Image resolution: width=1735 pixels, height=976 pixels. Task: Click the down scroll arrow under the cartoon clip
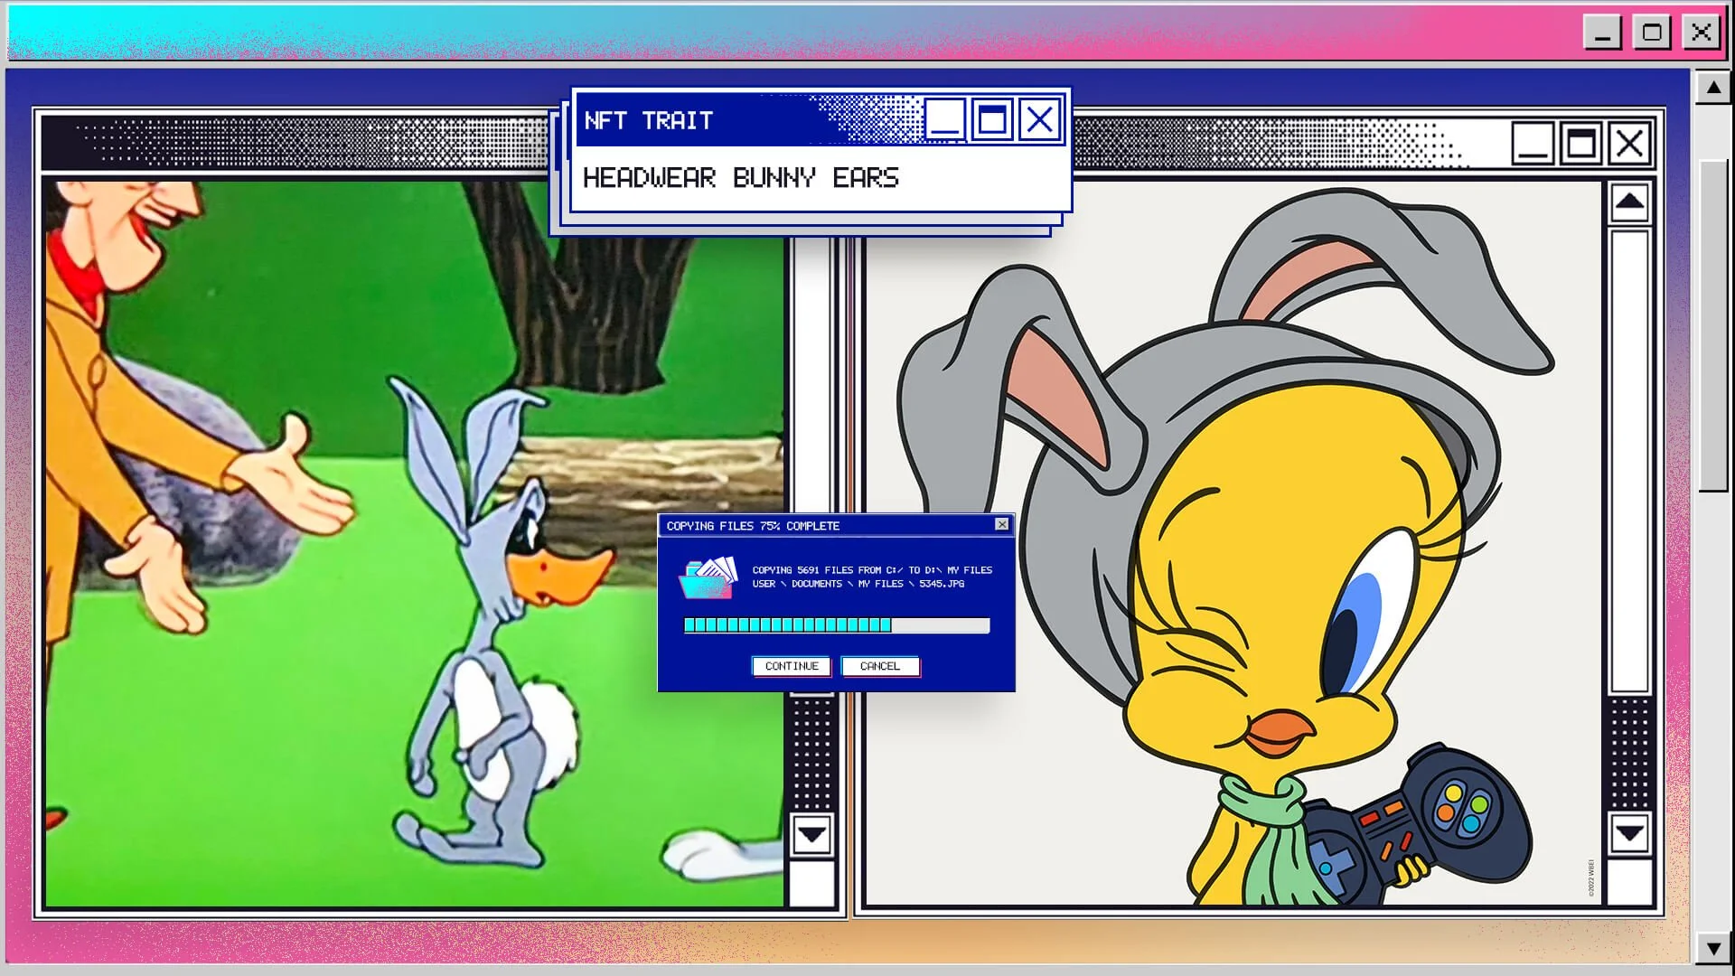tap(811, 836)
